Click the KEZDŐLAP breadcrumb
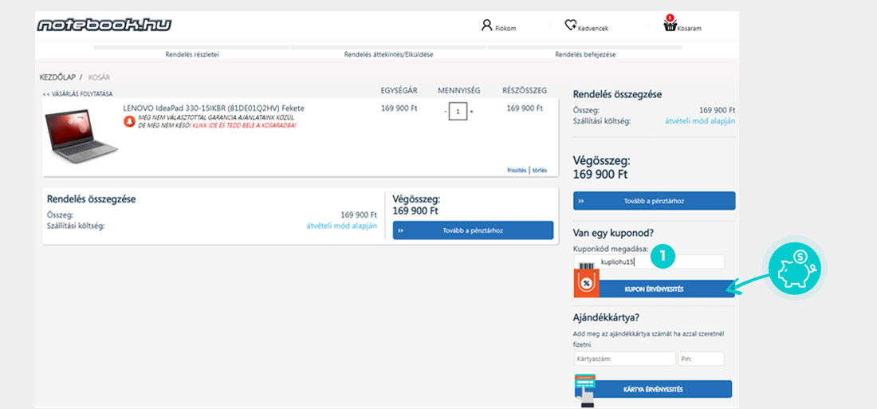Viewport: 877px width, 409px height. click(57, 77)
